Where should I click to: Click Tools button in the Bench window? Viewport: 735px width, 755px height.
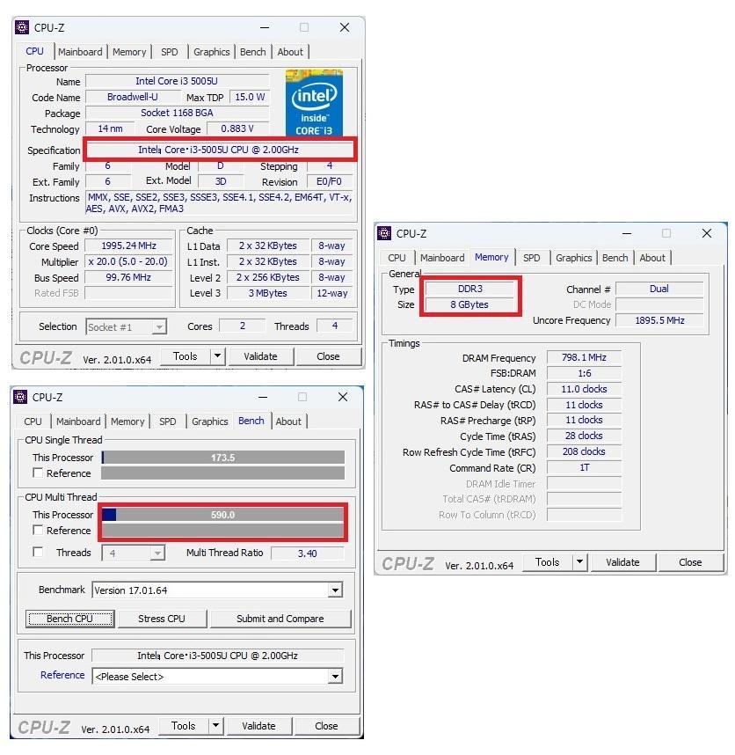pos(183,726)
